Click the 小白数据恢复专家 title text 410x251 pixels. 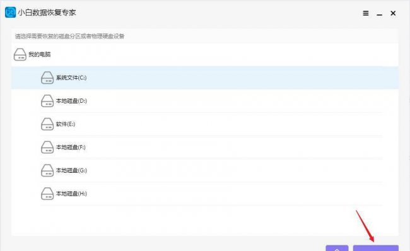coord(47,13)
